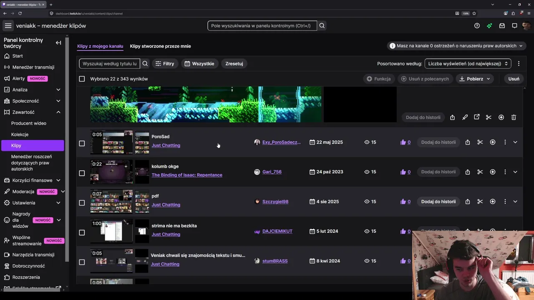The image size is (534, 300).
Task: Open expanded clip in a new window
Action: (x=476, y=117)
